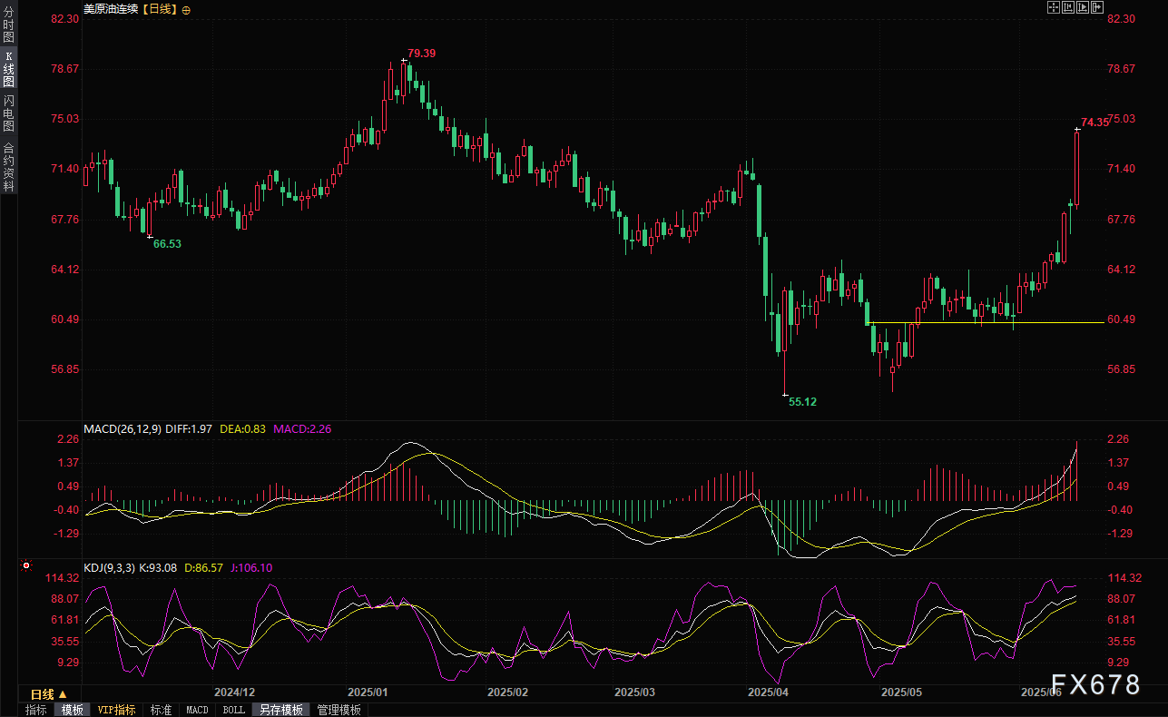Click the panel expand arrow icon
This screenshot has width=1168, height=717.
1097,7
